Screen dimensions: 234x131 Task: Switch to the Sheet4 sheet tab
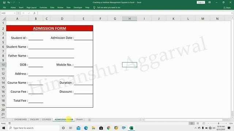click(x=79, y=119)
